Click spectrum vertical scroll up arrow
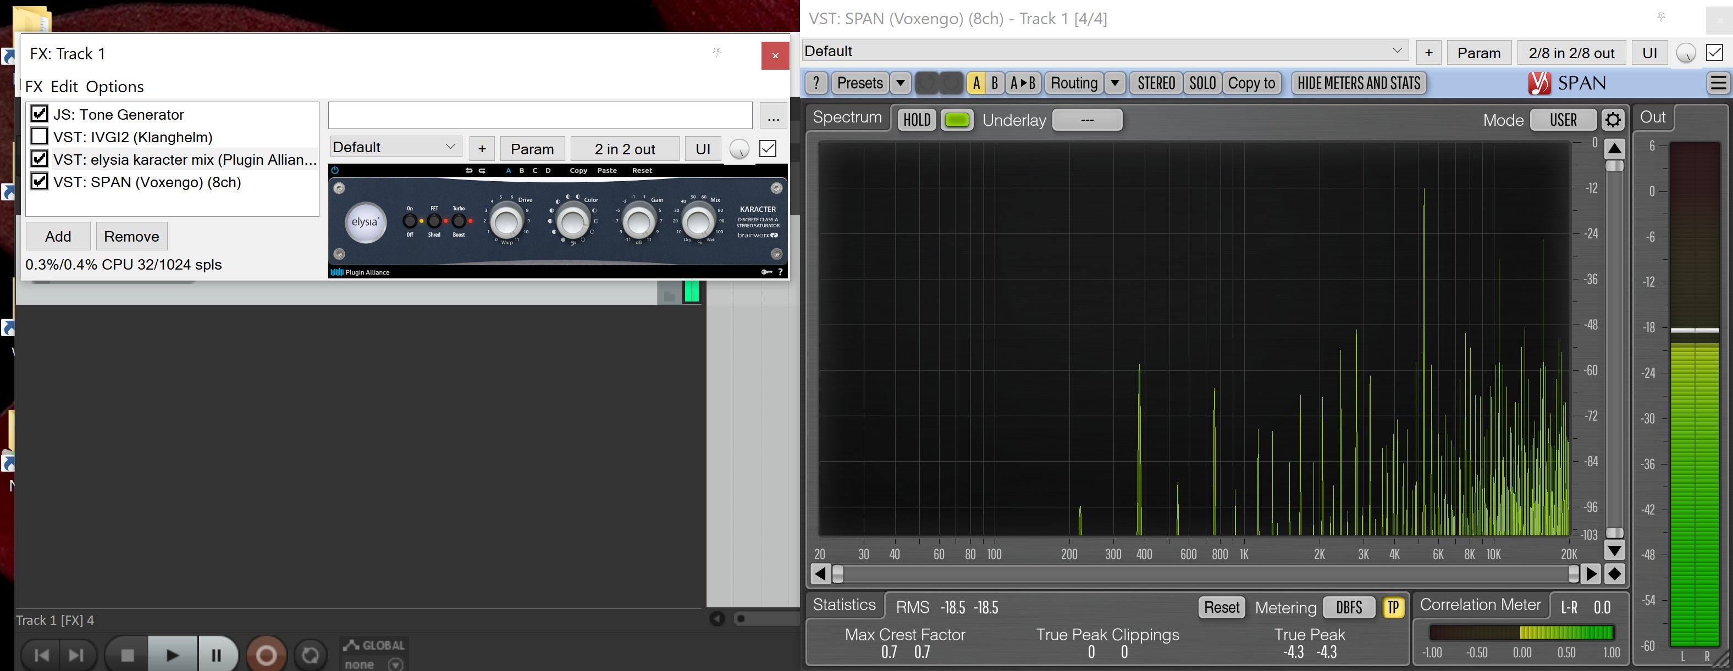 pyautogui.click(x=1614, y=149)
